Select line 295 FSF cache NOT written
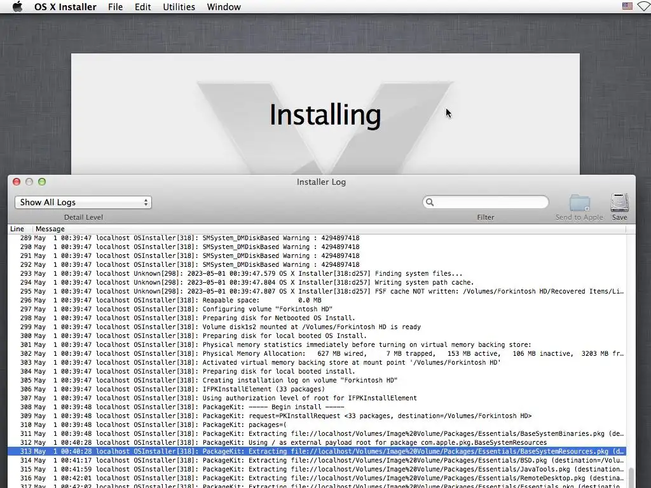The image size is (651, 488). pyautogui.click(x=317, y=291)
